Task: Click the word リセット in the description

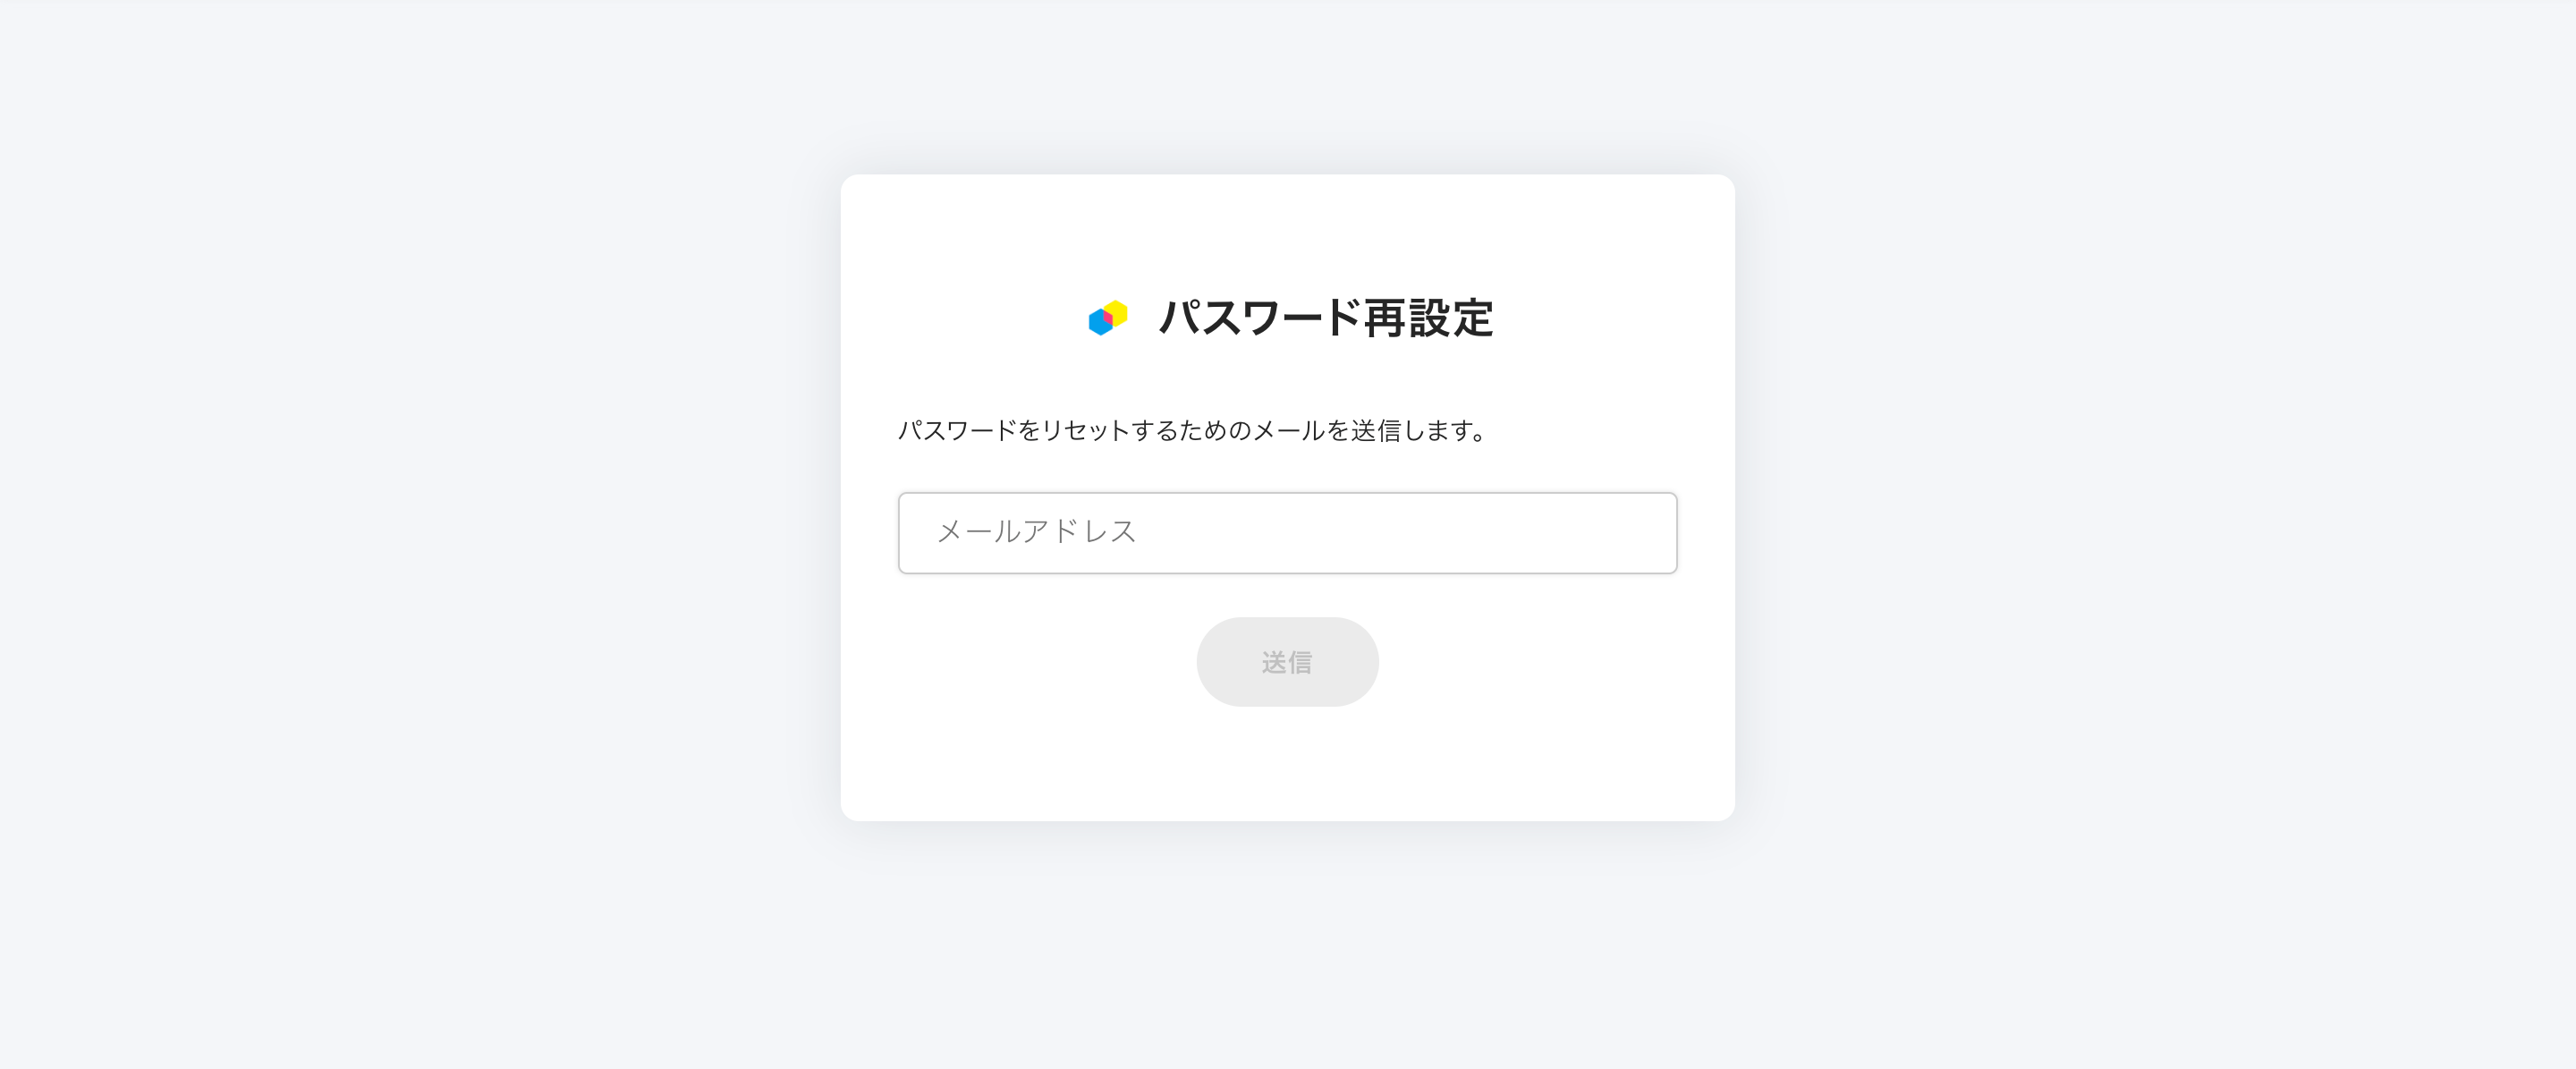Action: (x=1085, y=431)
